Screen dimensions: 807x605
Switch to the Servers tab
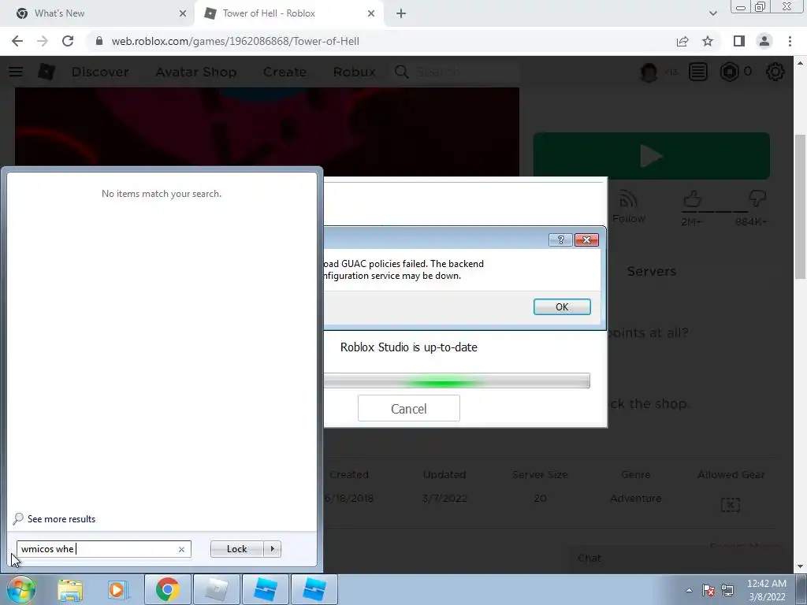click(651, 271)
